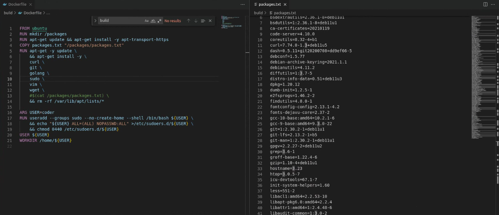This screenshot has height=215, width=499.
Task: Toggle Use Regular Expression in find widget
Action: point(160,21)
